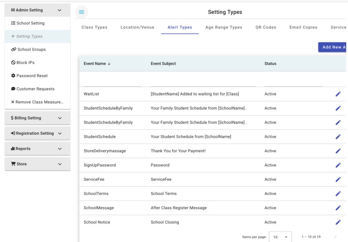348x242 pixels.
Task: Click the Reports chart icon
Action: click(13, 149)
